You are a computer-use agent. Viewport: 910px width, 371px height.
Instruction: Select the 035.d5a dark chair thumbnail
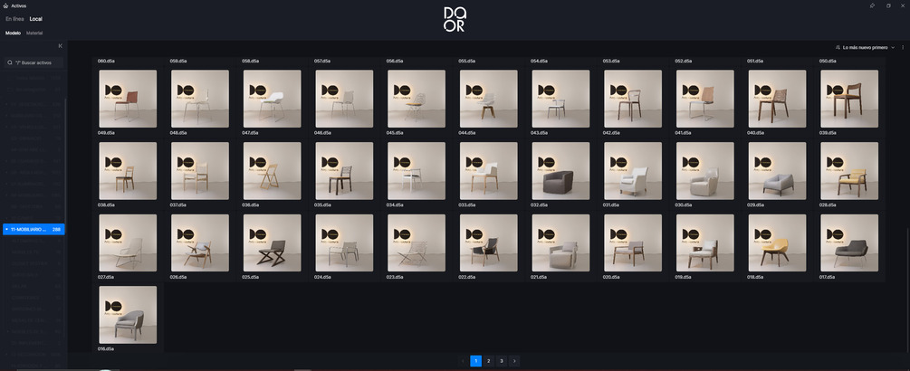tap(344, 171)
